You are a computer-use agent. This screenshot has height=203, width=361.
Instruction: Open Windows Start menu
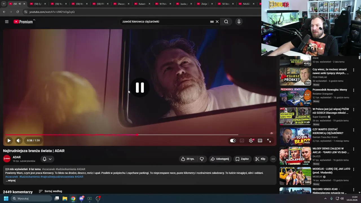(6, 198)
